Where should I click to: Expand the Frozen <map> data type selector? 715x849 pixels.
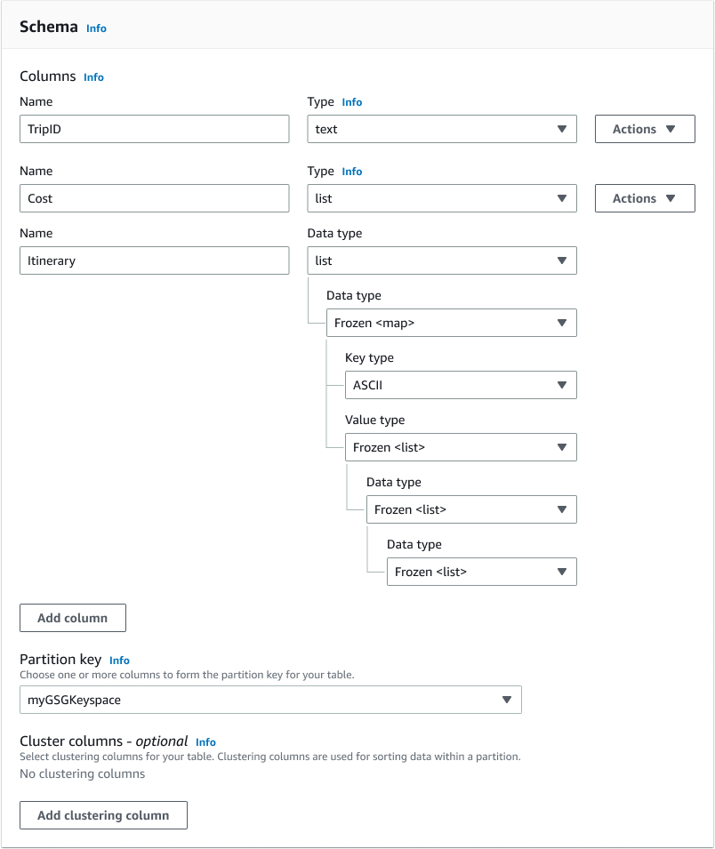click(451, 323)
